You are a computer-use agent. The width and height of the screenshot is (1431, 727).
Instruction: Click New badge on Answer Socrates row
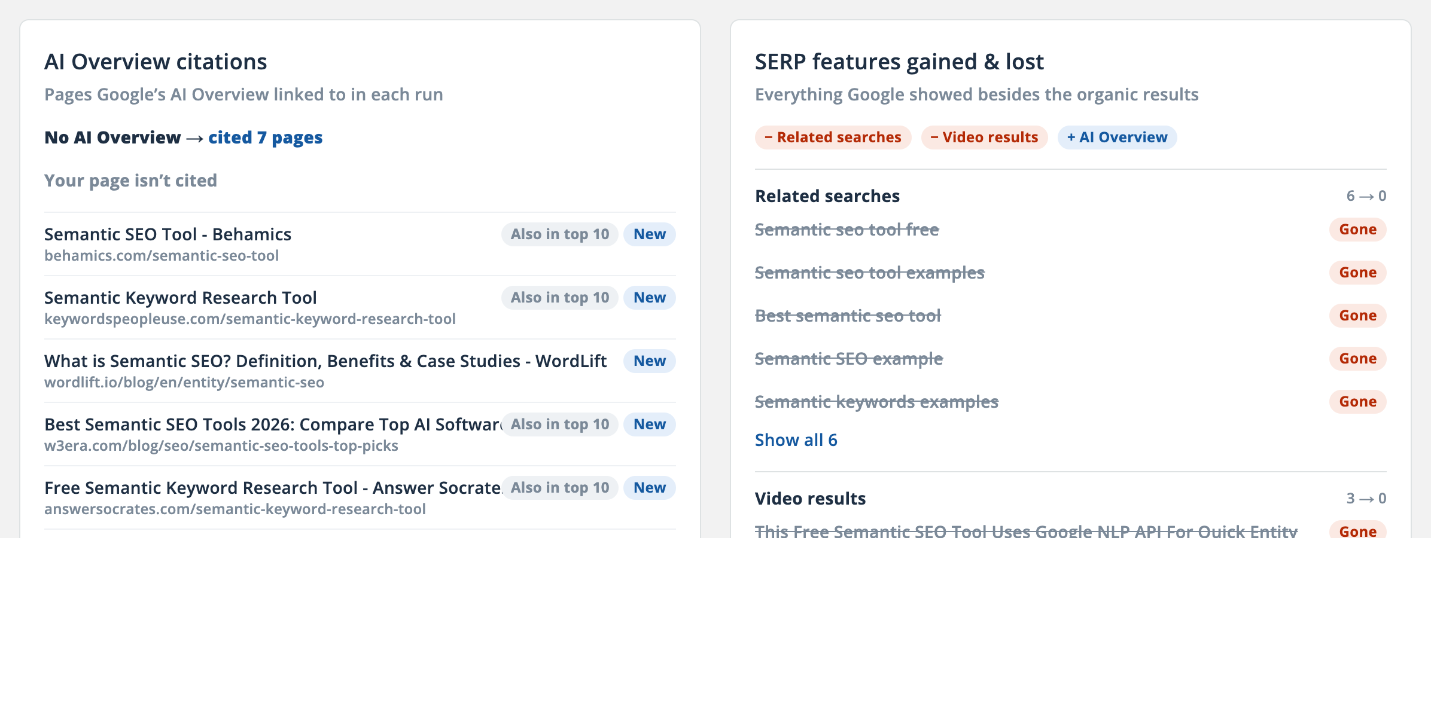pyautogui.click(x=650, y=488)
